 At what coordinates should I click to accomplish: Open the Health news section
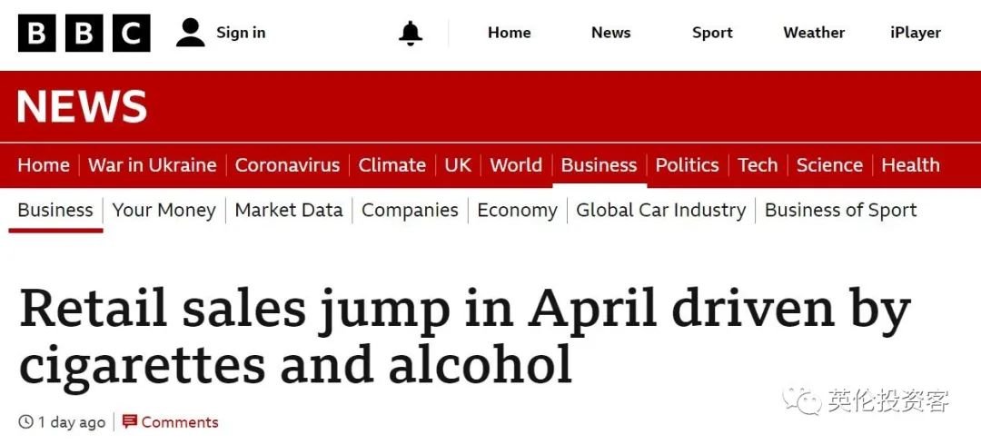click(x=910, y=165)
